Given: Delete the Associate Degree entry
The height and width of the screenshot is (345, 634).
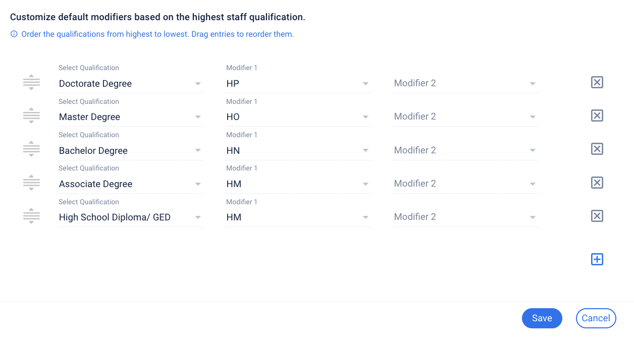Looking at the screenshot, I should point(597,183).
